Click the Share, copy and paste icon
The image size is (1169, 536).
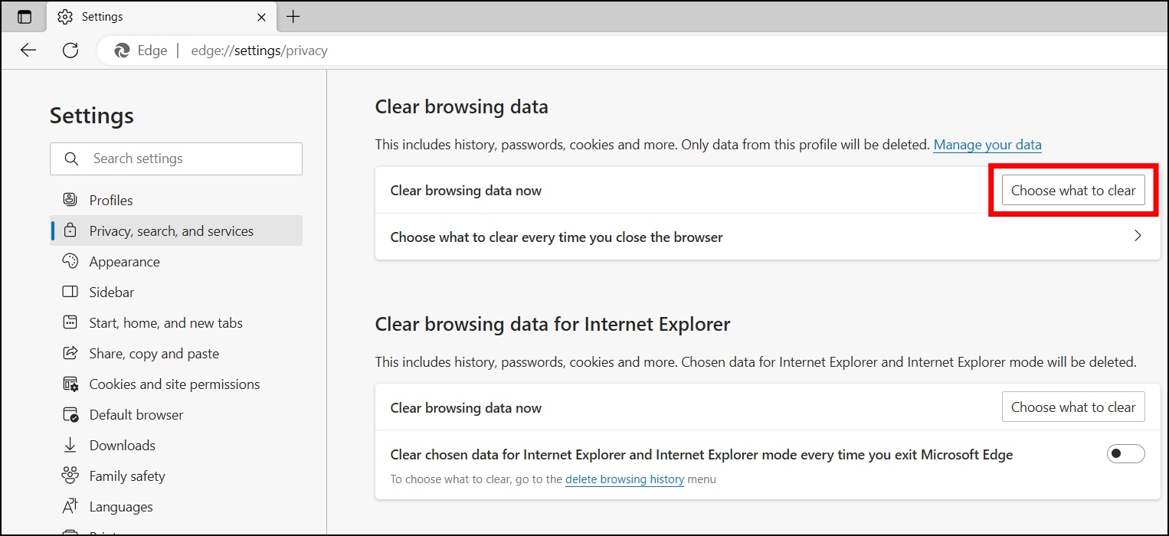70,353
